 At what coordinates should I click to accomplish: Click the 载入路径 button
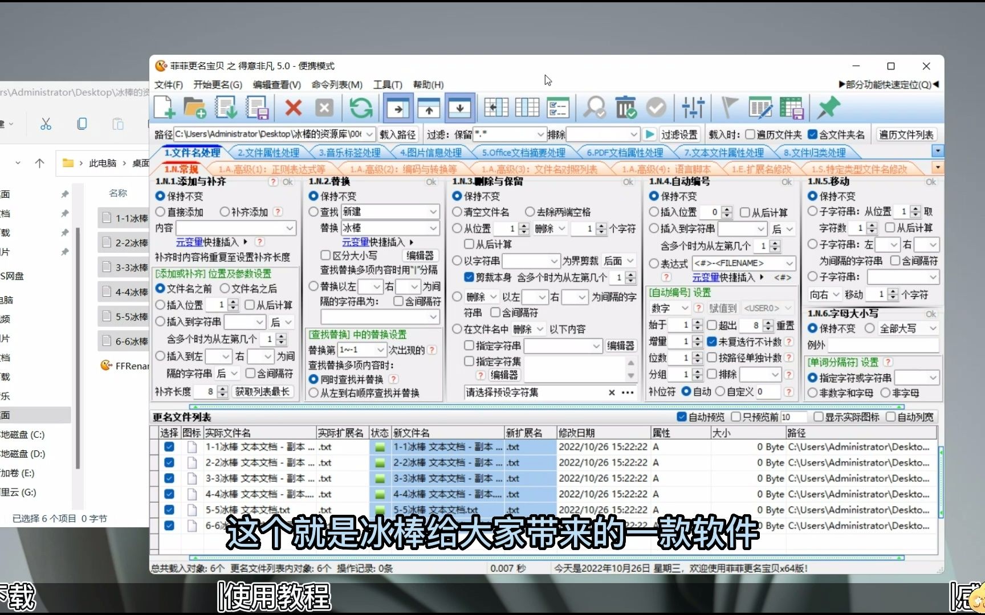tap(398, 134)
